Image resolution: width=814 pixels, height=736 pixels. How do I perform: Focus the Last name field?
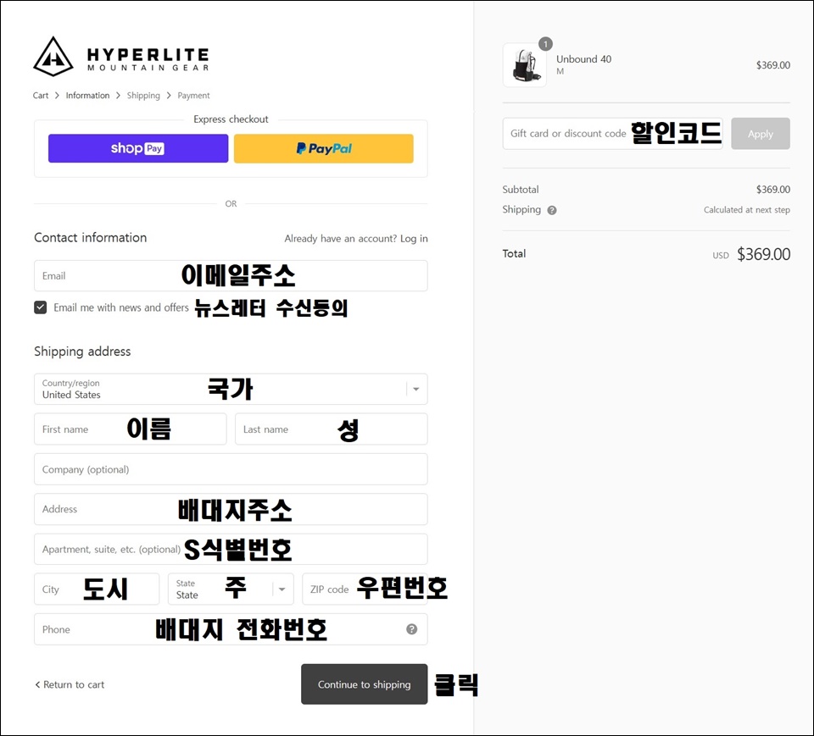(332, 429)
